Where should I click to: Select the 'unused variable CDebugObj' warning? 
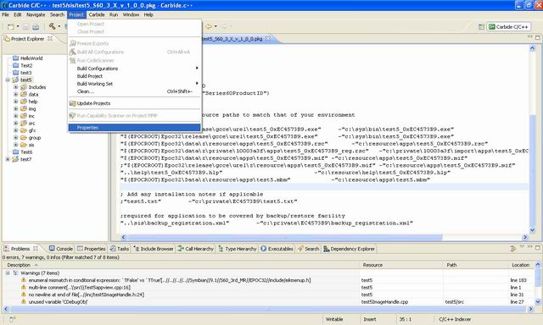[58, 302]
